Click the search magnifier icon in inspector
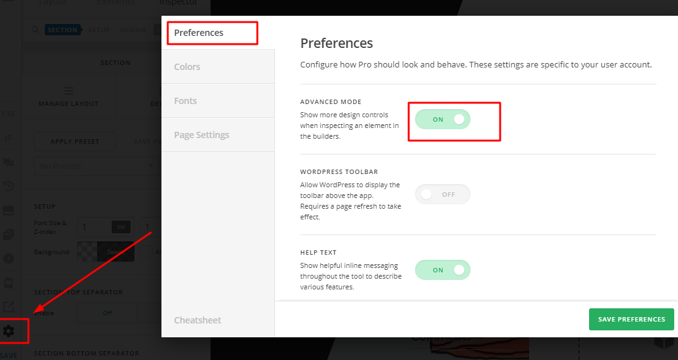678x360 pixels. coord(35,30)
